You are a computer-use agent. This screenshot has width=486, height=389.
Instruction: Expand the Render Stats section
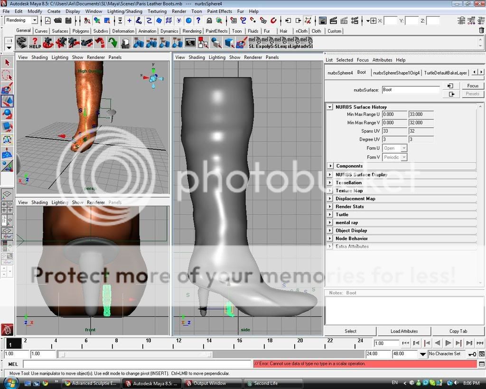[330, 207]
